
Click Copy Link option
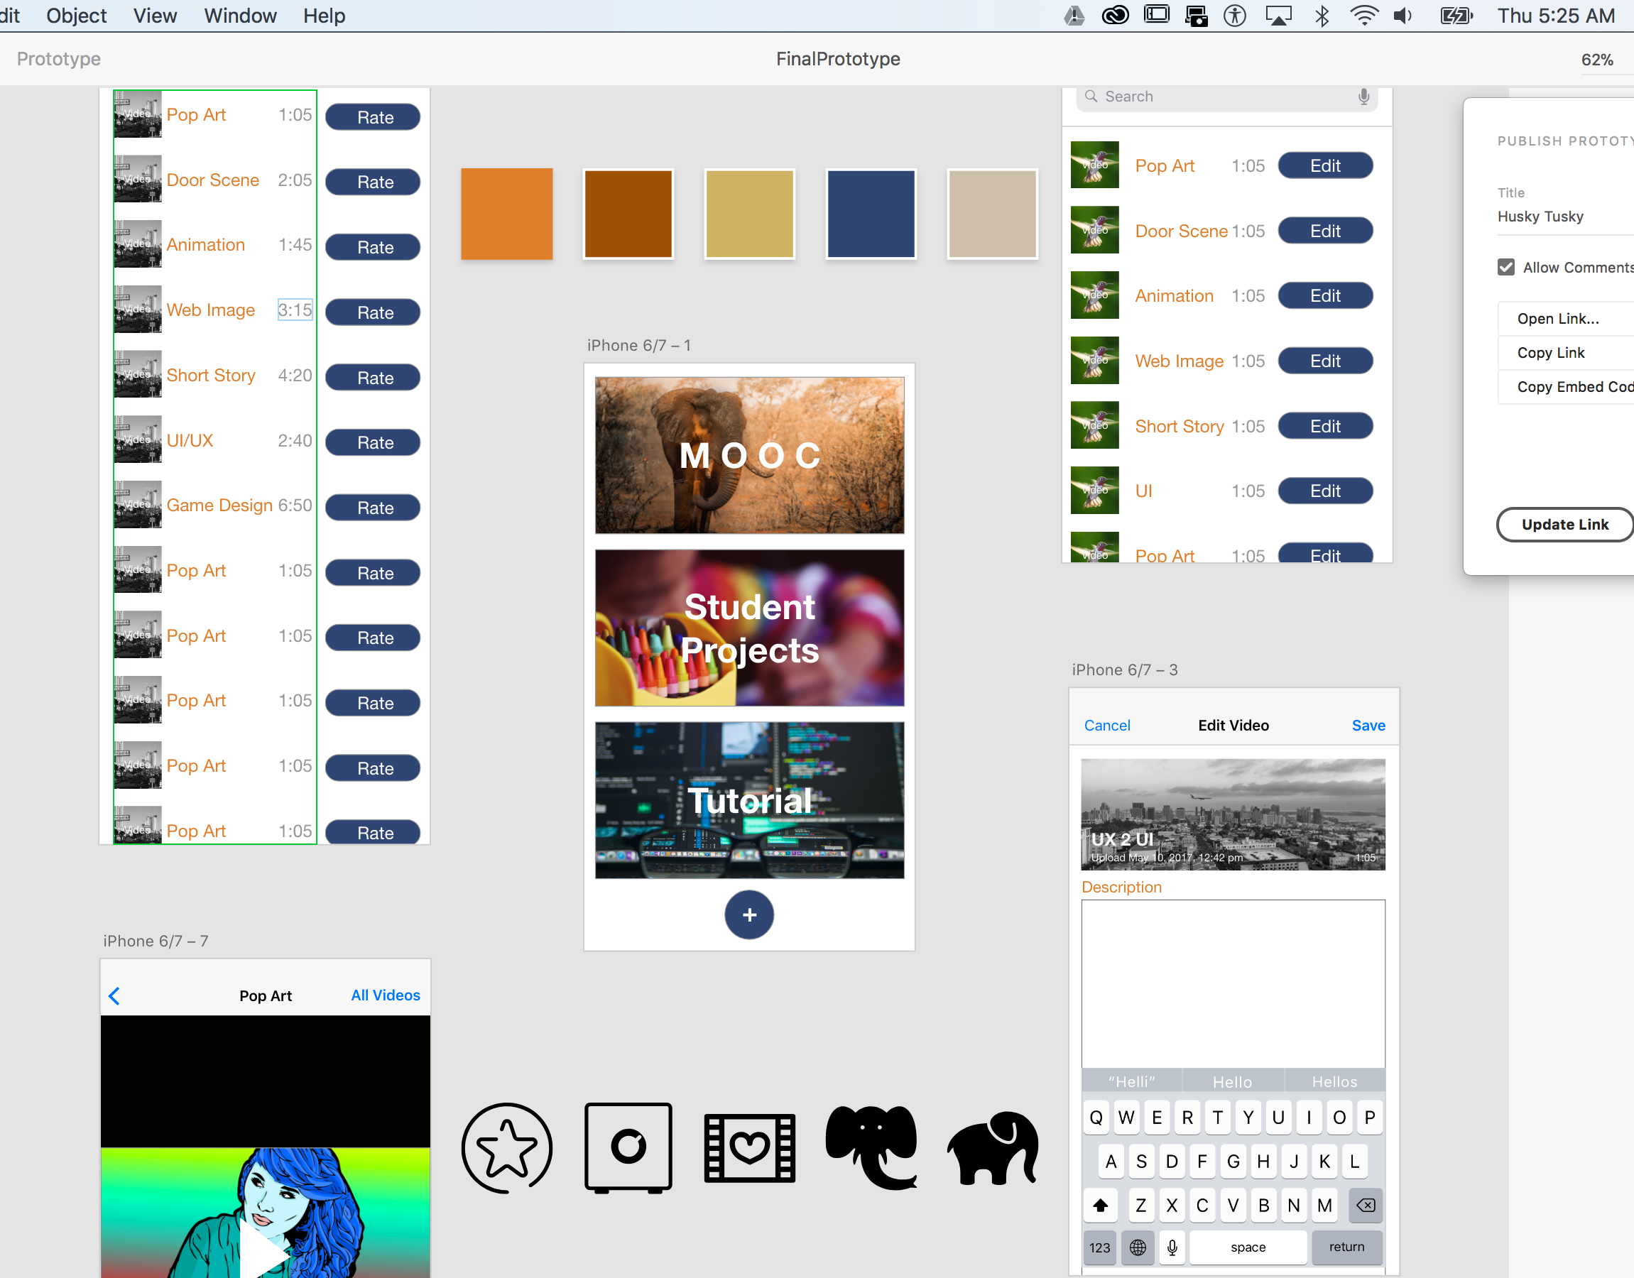(1551, 352)
